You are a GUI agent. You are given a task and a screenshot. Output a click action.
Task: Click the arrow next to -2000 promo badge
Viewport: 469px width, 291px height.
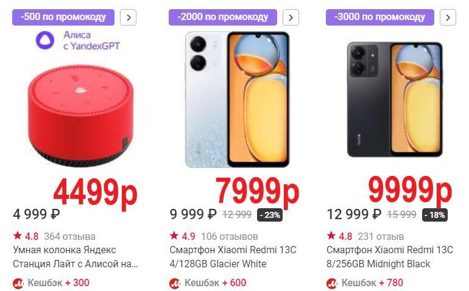(291, 17)
